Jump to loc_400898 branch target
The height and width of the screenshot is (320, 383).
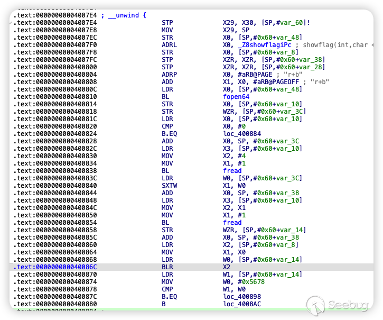(x=242, y=297)
